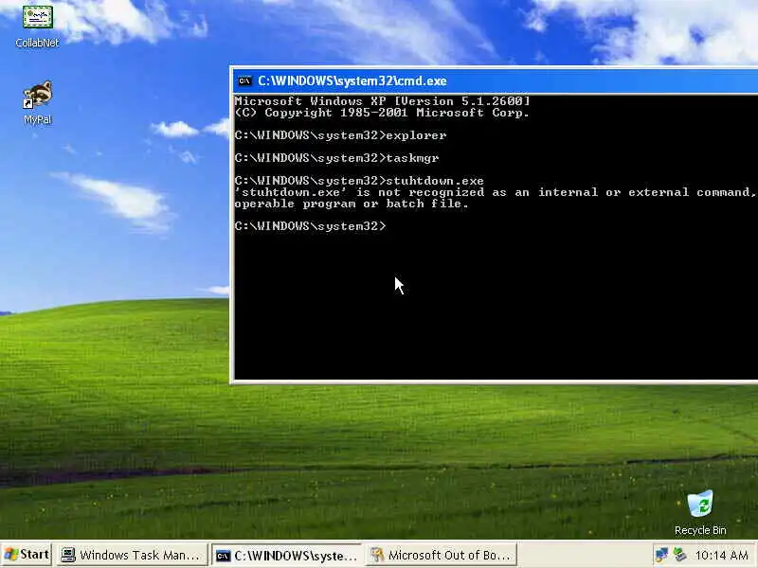This screenshot has height=568, width=758.
Task: Select the Recycle Bin desktop icon
Action: pyautogui.click(x=700, y=513)
